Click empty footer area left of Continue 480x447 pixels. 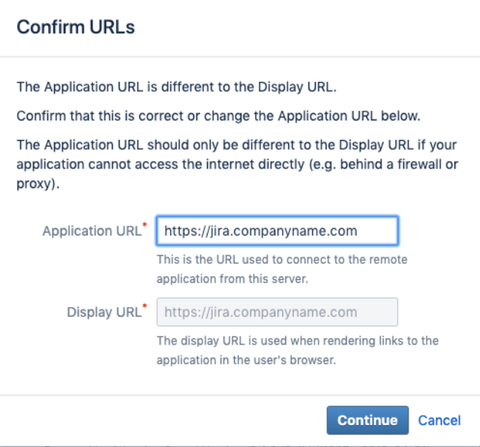[x=163, y=421]
